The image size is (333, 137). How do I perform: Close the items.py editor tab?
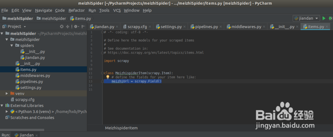pos(327,27)
